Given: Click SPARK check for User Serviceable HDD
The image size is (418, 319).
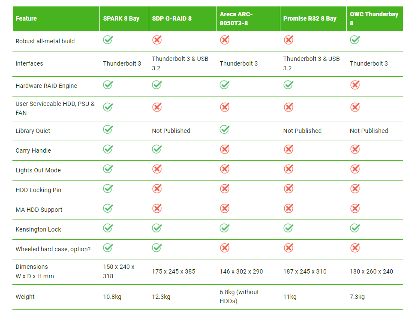Looking at the screenshot, I should 108,107.
